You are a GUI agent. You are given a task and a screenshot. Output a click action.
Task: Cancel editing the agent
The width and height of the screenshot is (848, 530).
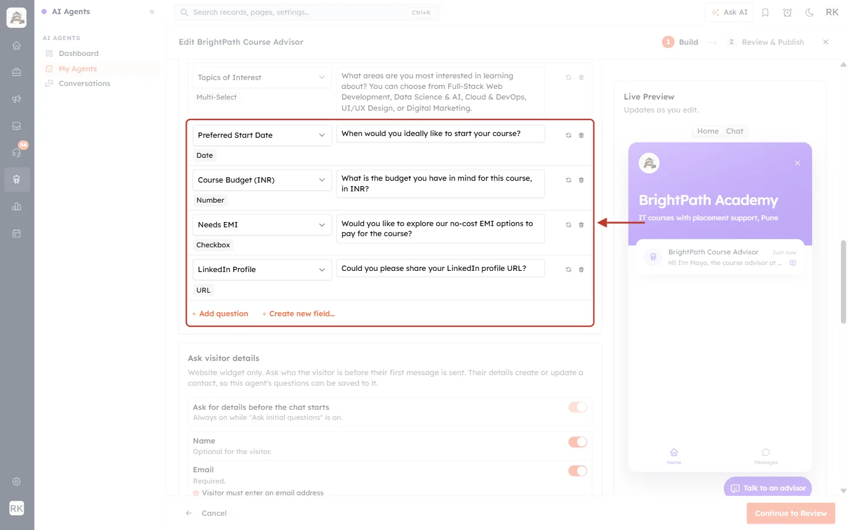coord(206,514)
